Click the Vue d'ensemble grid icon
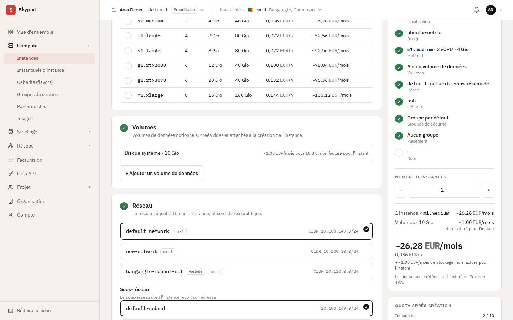This screenshot has width=513, height=320. tap(11, 32)
